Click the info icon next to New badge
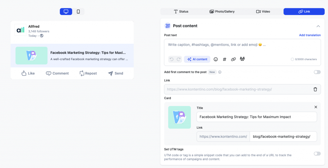The height and width of the screenshot is (168, 328). (220, 72)
